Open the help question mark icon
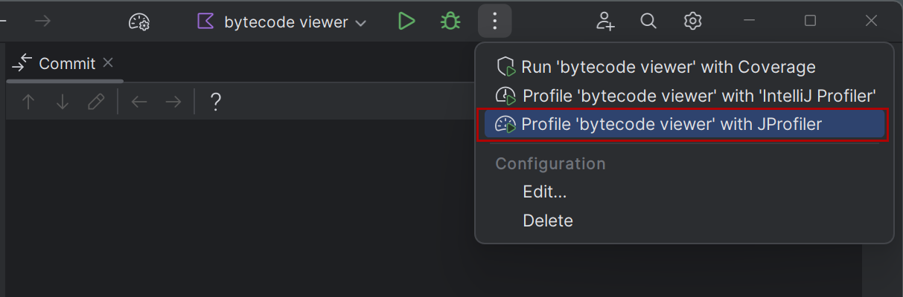 215,102
